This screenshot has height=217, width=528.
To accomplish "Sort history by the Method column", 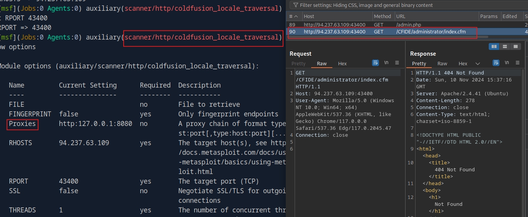I will coord(382,17).
